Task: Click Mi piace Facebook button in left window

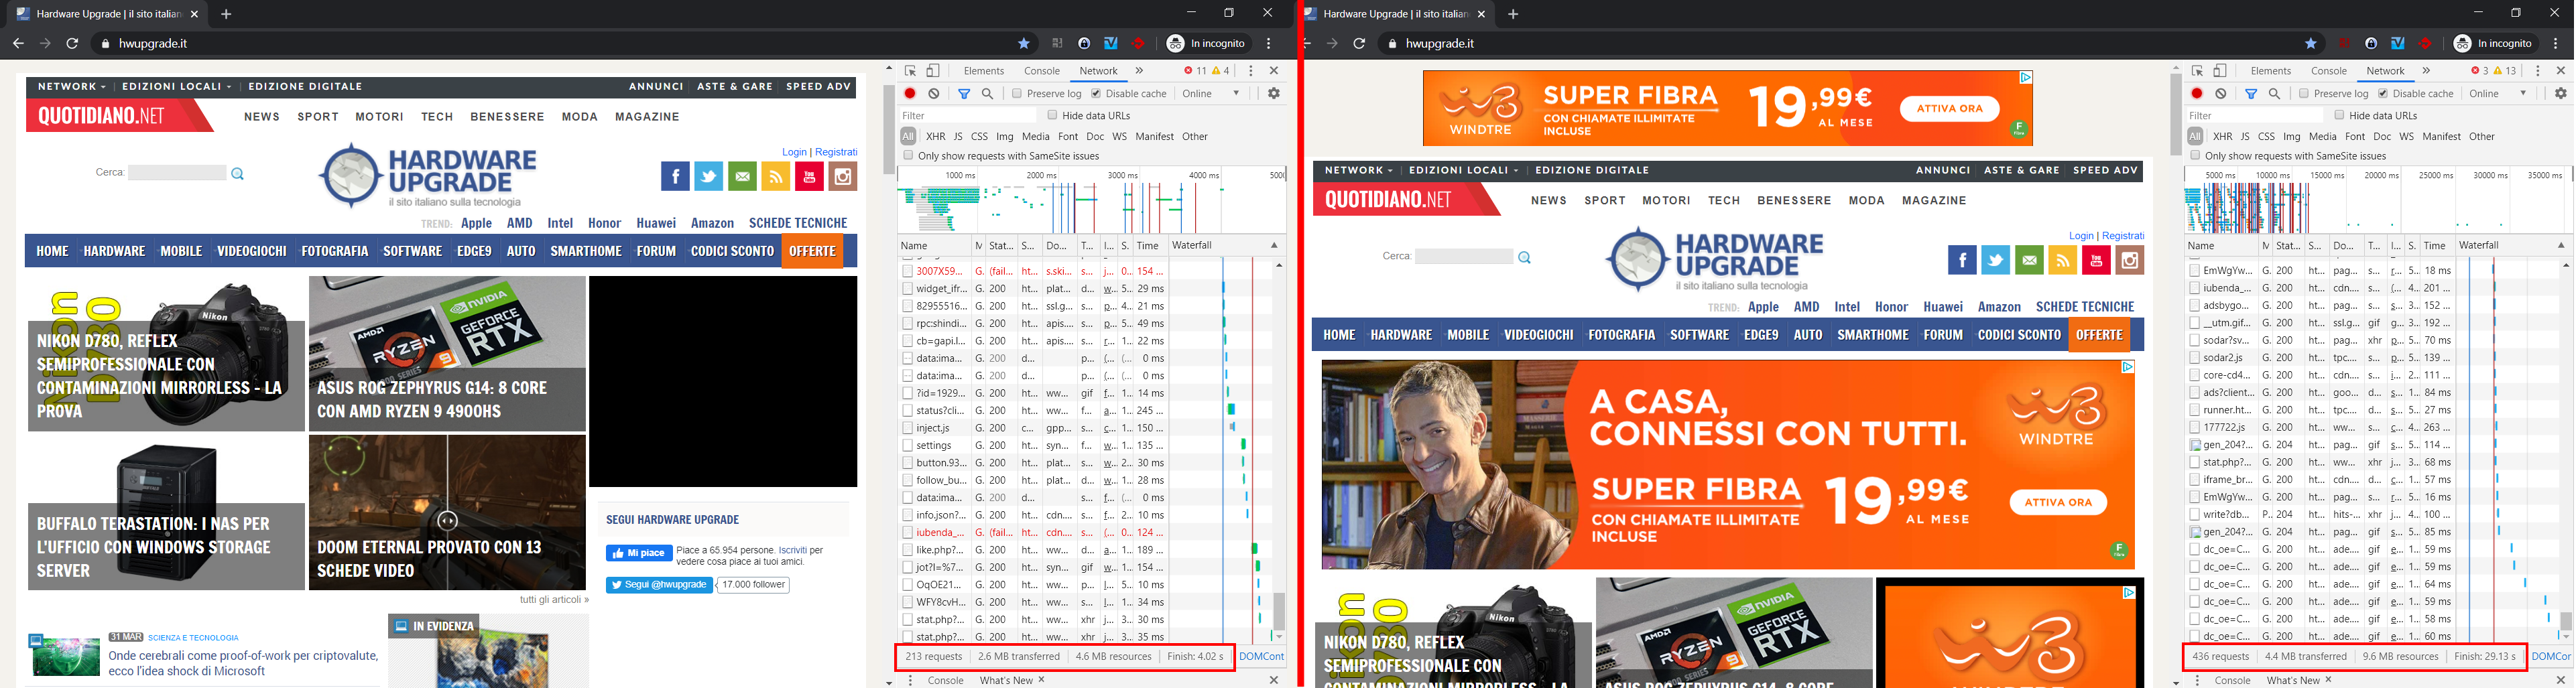Action: point(638,553)
